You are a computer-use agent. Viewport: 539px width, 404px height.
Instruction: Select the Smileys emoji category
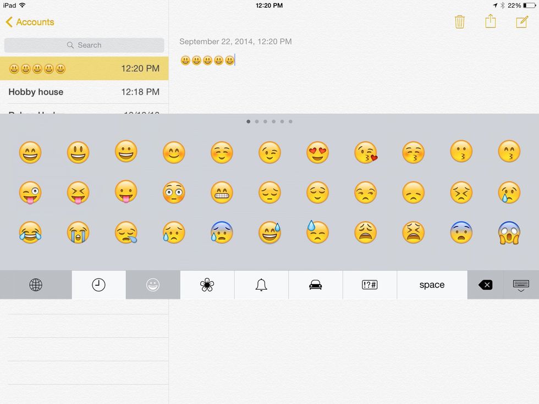coord(152,285)
